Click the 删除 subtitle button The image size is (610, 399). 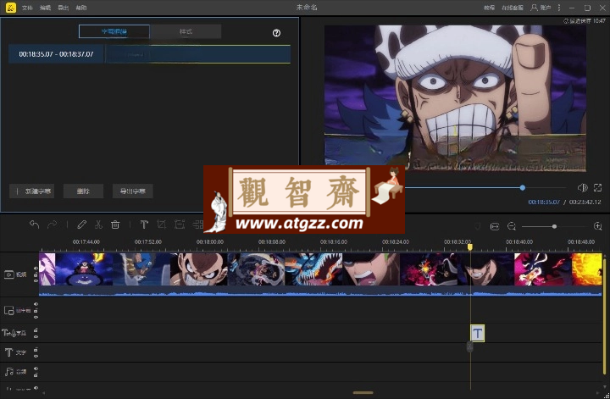[x=83, y=191]
